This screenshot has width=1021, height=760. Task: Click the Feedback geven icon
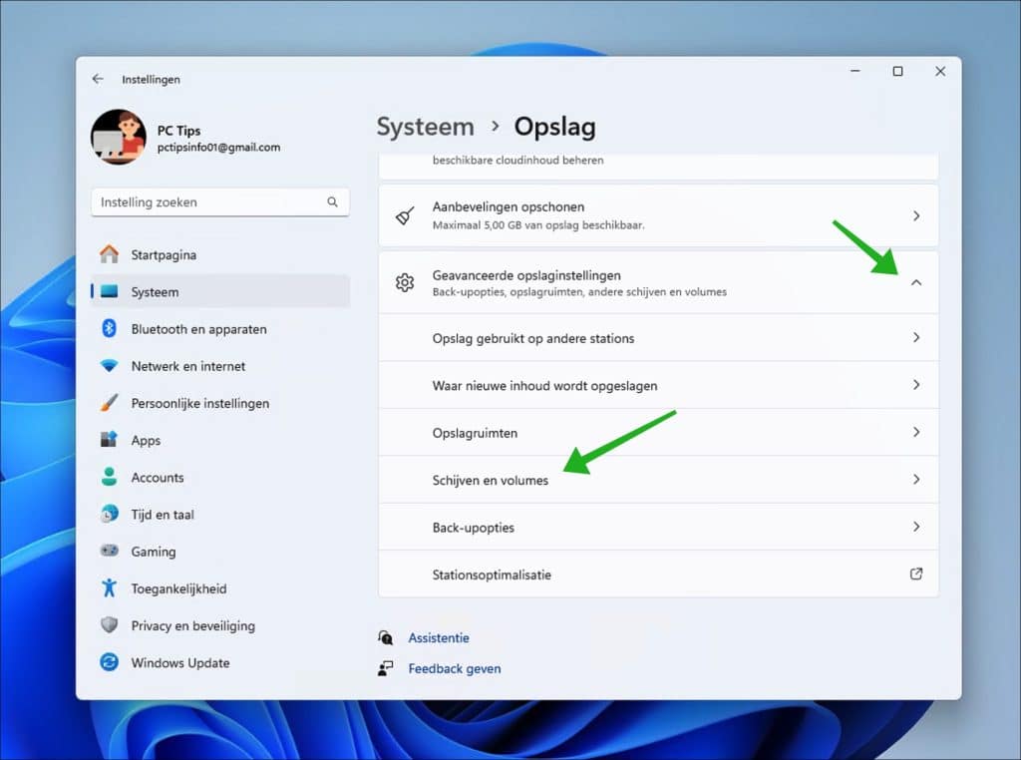pyautogui.click(x=386, y=668)
